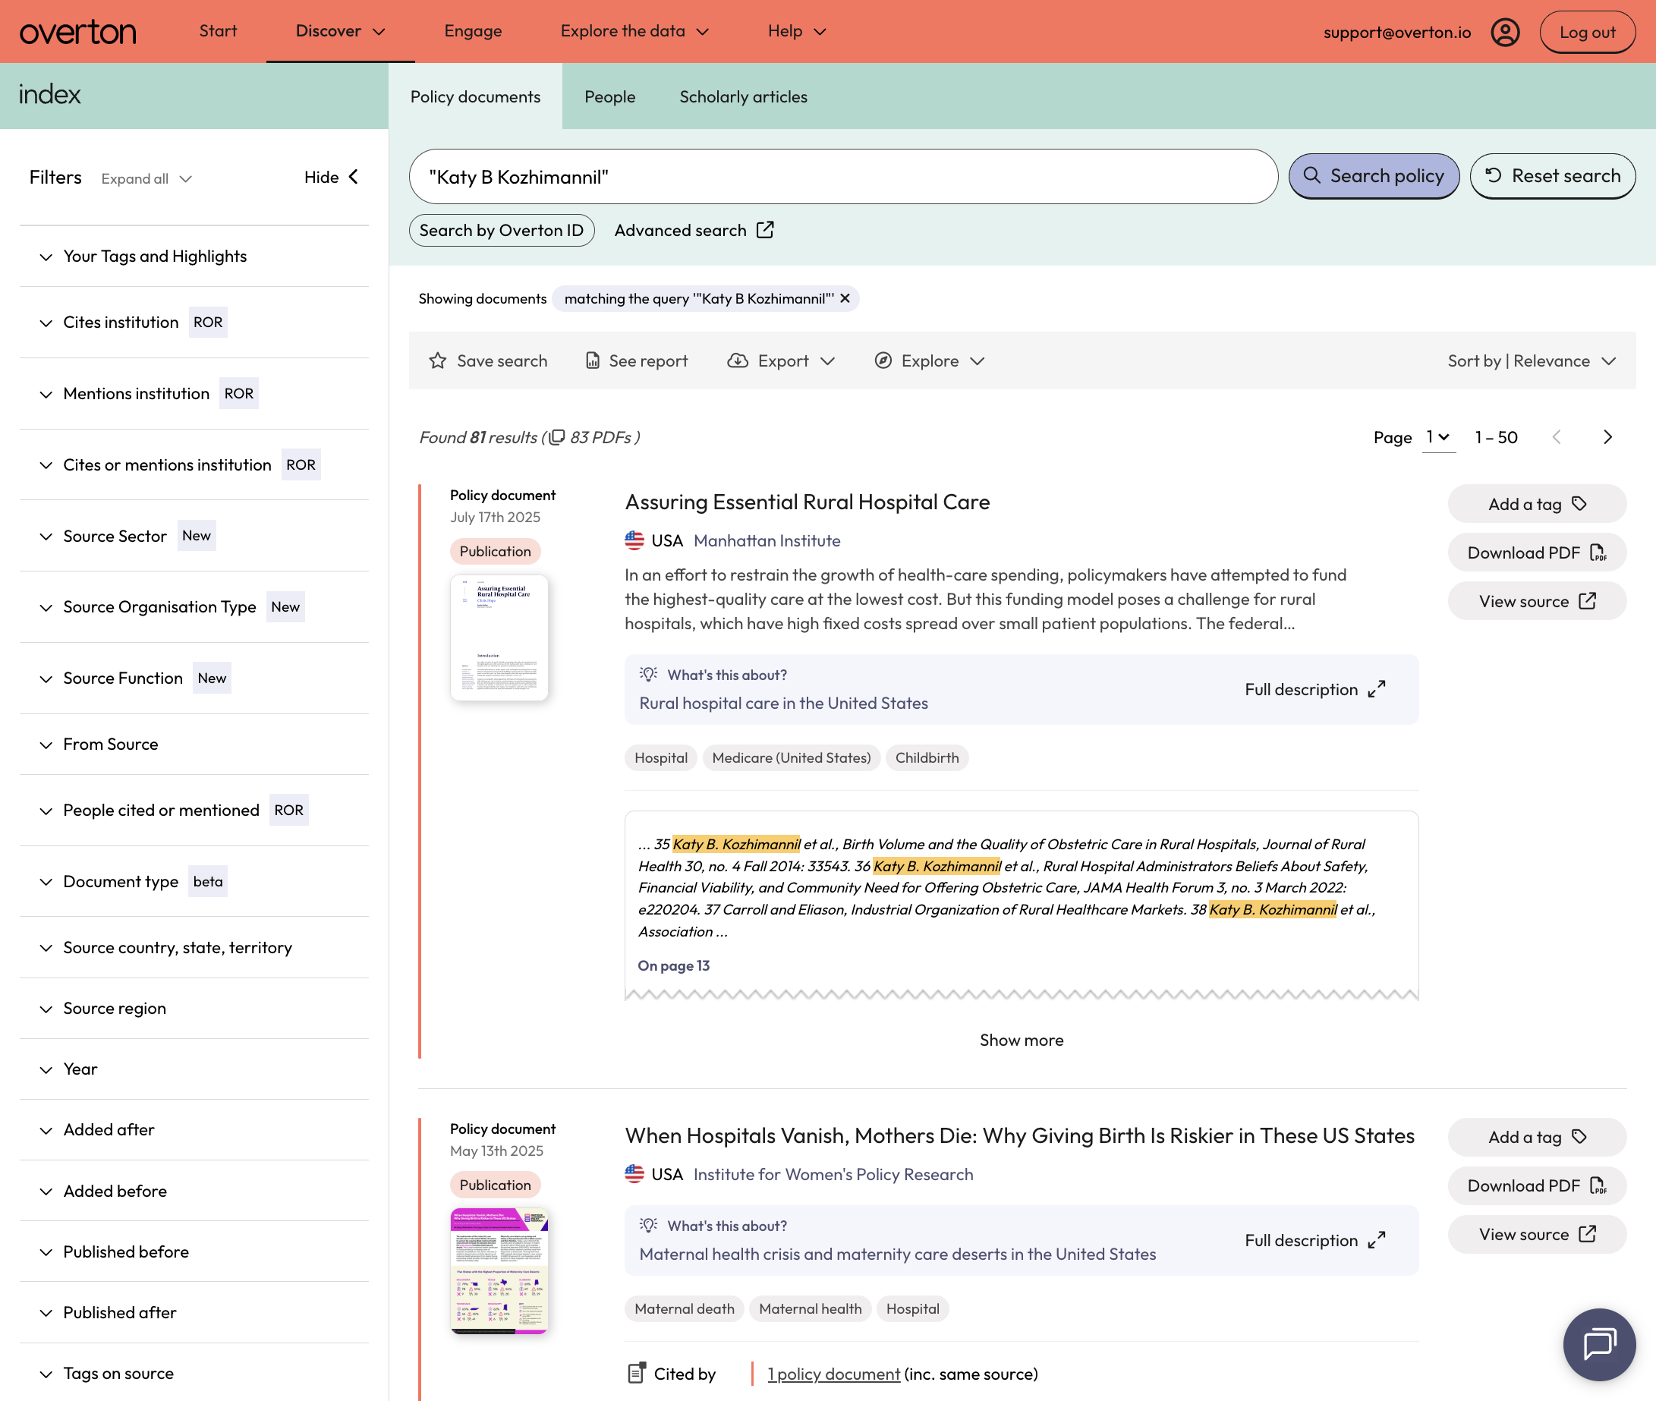Expand the People cited or mentioned filter
The image size is (1656, 1401).
194,809
